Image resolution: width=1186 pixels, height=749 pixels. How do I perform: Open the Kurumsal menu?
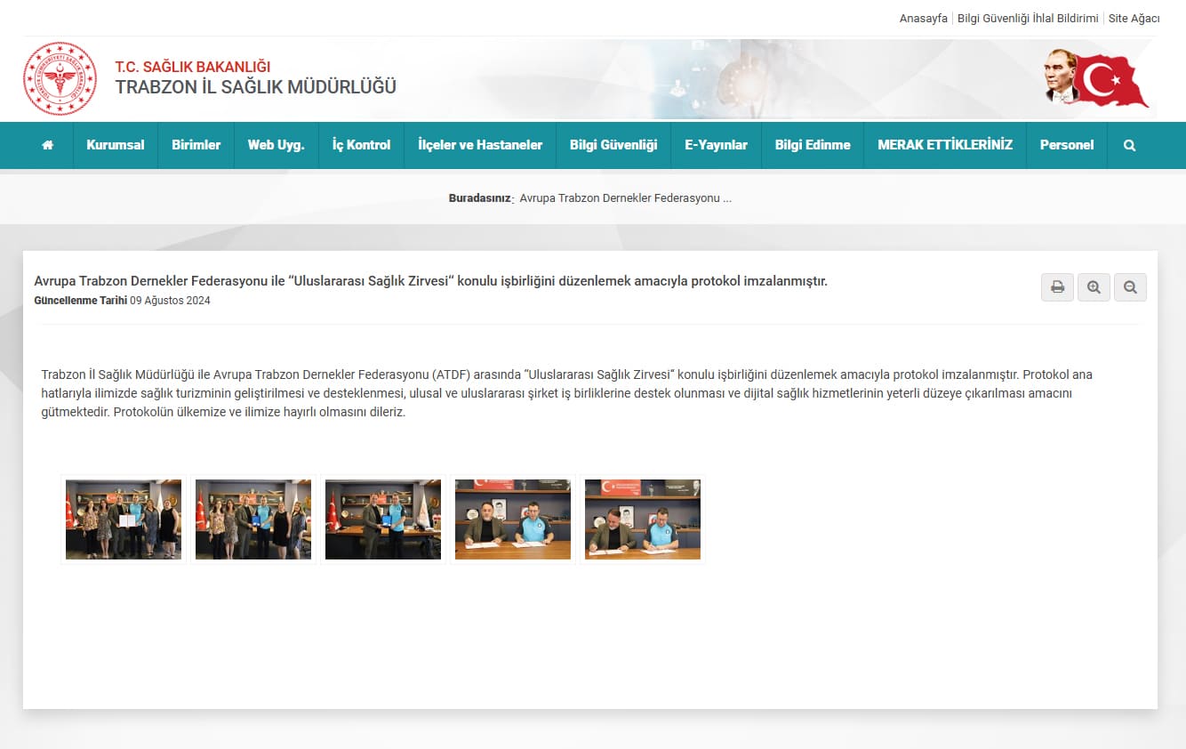[115, 145]
